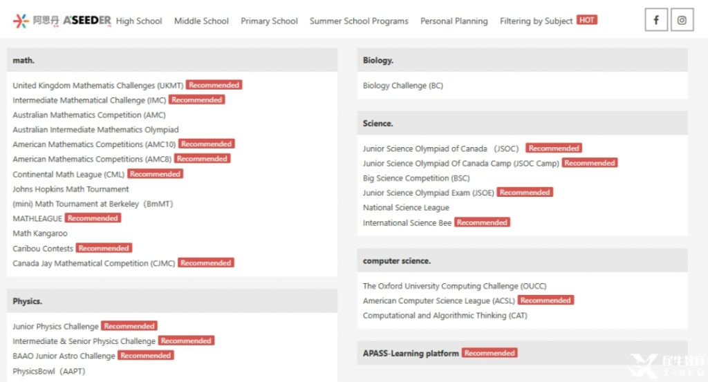The width and height of the screenshot is (708, 382).
Task: Open the Math Kangaroo link
Action: [x=39, y=233]
